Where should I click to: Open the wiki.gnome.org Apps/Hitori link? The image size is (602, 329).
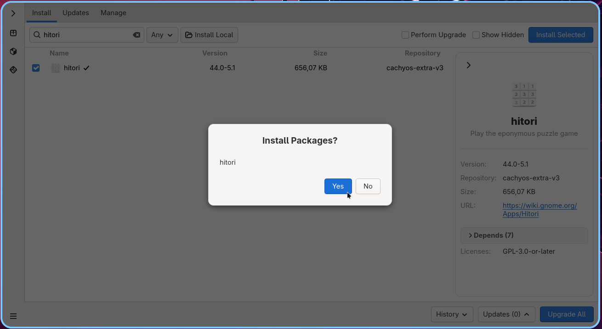pos(540,210)
